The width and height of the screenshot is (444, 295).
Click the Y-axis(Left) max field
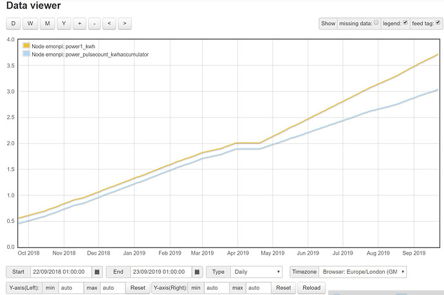113,288
